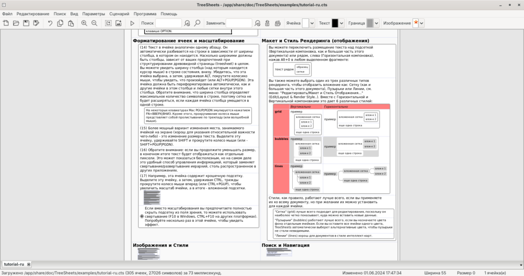Select the red 'lines' row header cell

pyautogui.click(x=281, y=178)
